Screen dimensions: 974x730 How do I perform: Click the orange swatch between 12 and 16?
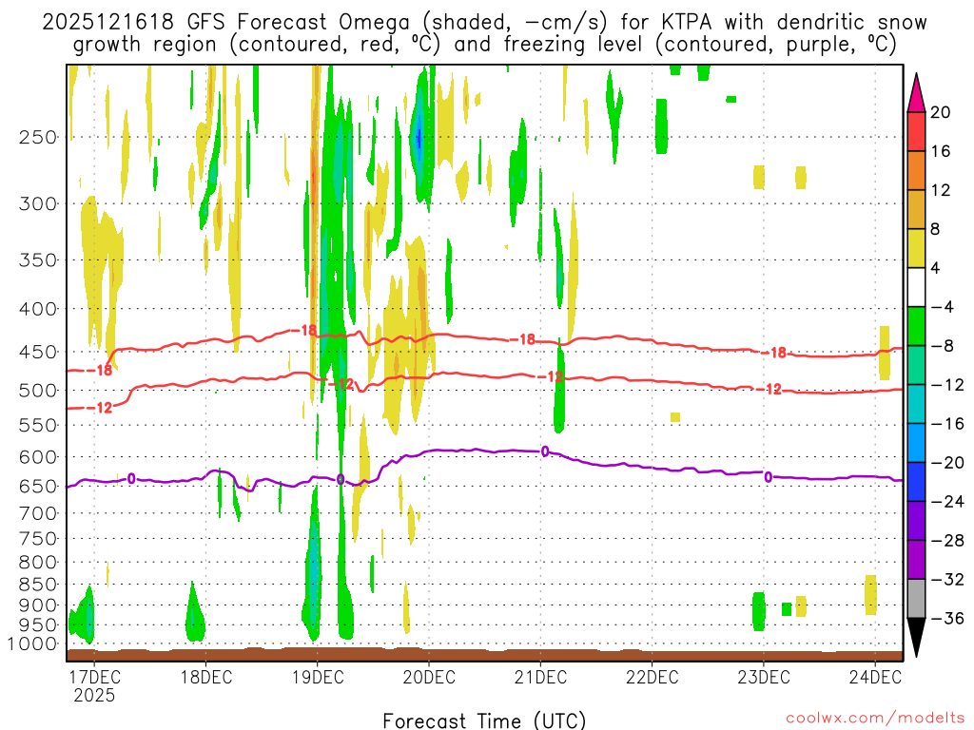coord(916,171)
